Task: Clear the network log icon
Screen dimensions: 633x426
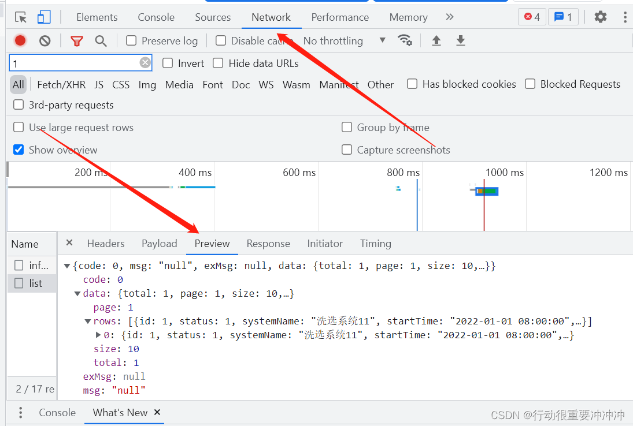Action: coord(45,41)
